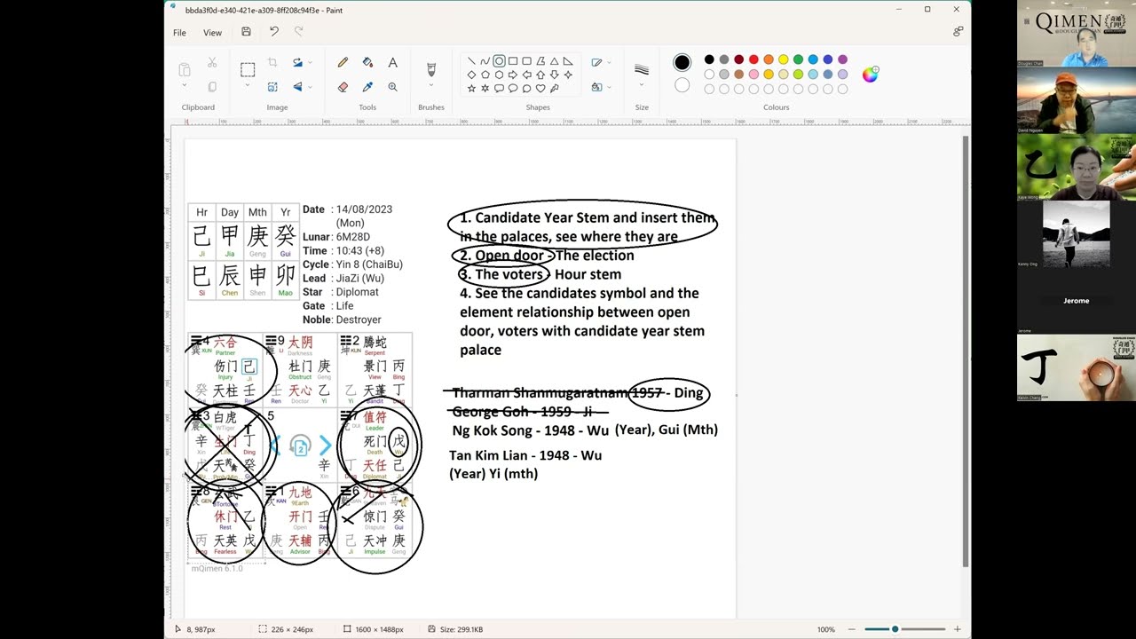
Task: Select the Heart shape
Action: tap(540, 88)
